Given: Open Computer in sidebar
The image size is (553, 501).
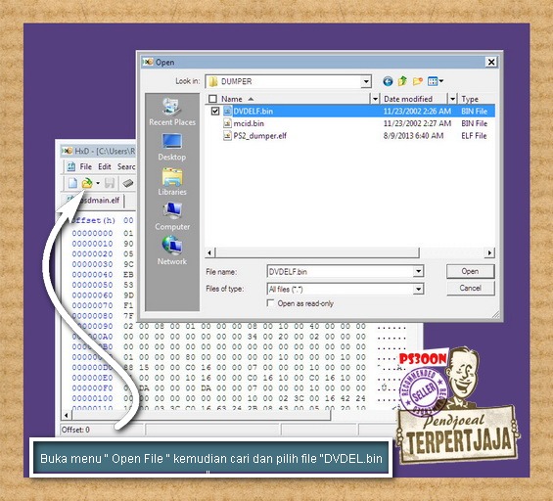Looking at the screenshot, I should tap(172, 217).
